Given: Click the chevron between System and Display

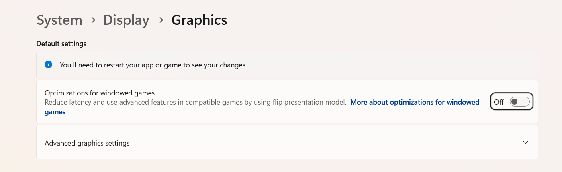Looking at the screenshot, I should (x=93, y=20).
